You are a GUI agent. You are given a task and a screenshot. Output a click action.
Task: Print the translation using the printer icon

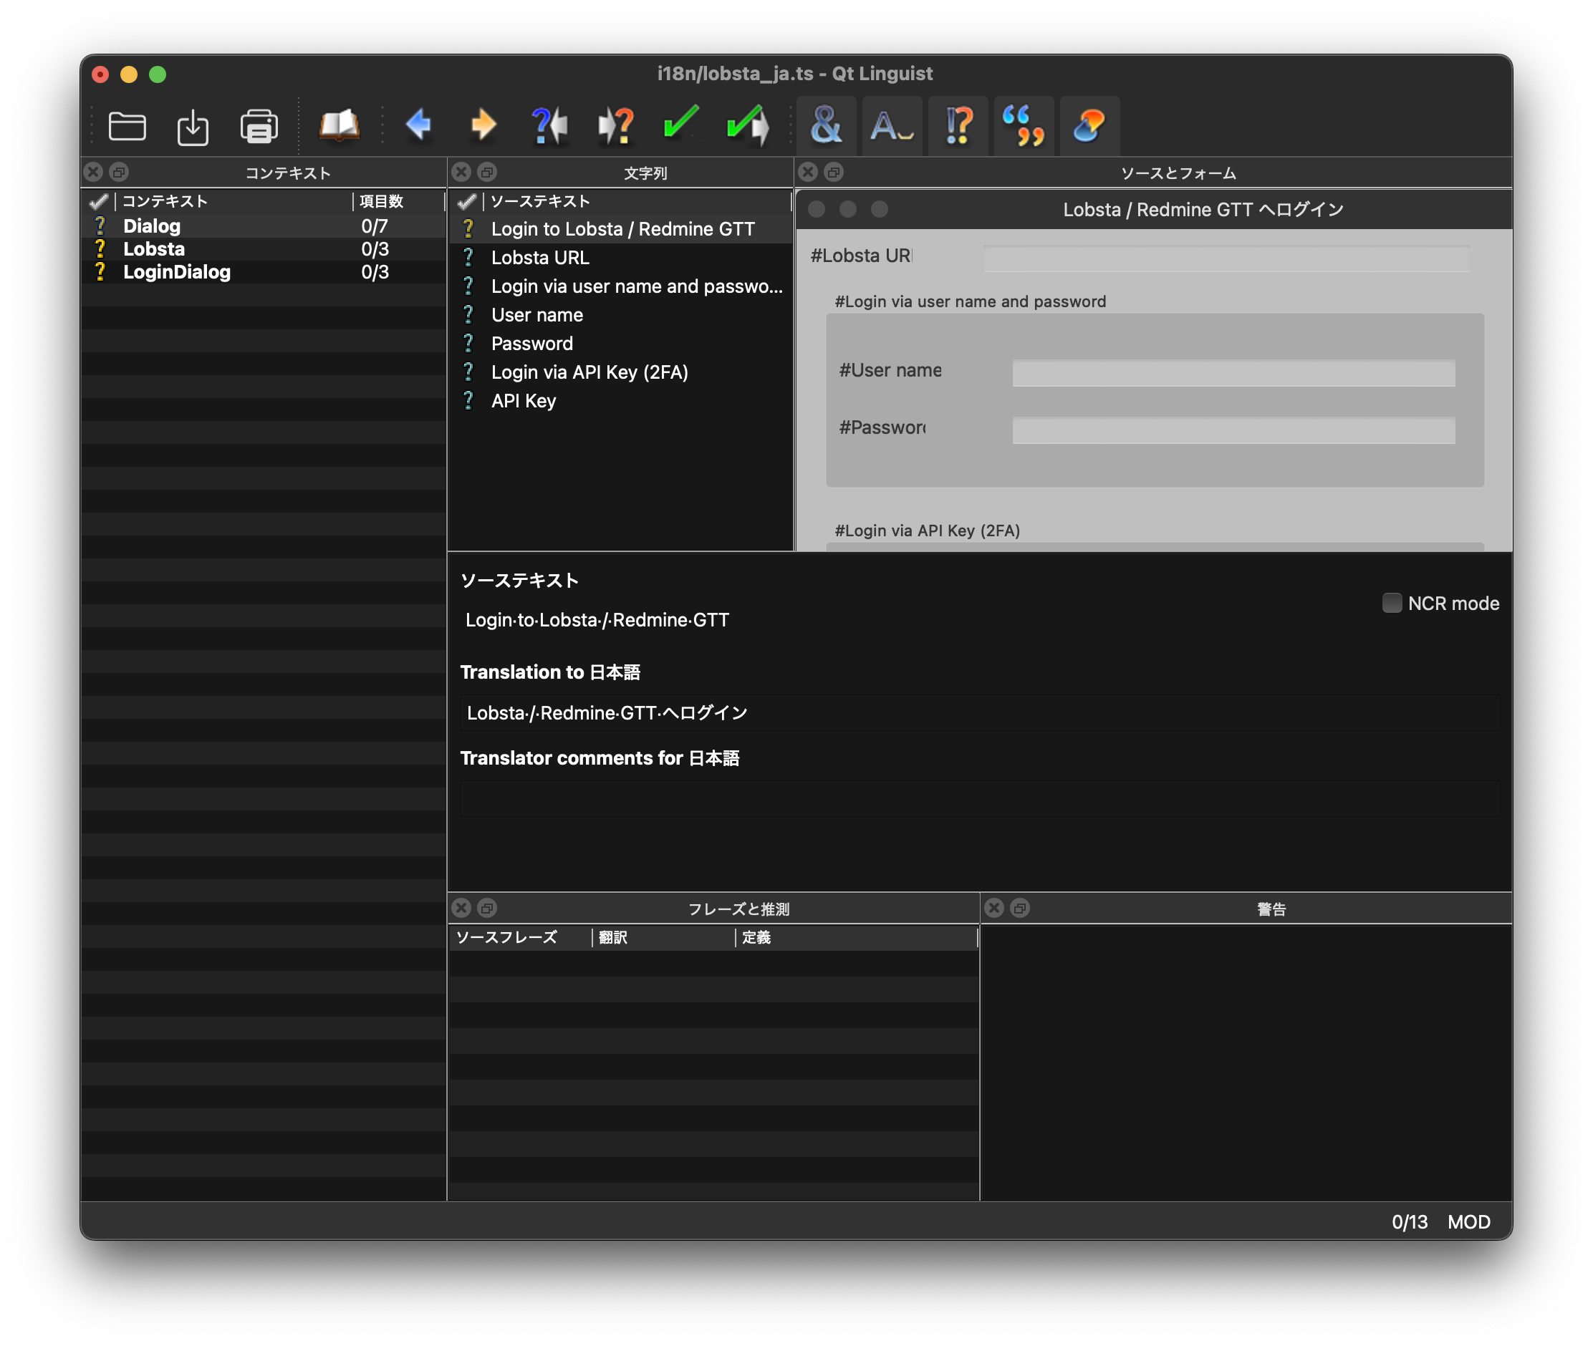259,126
